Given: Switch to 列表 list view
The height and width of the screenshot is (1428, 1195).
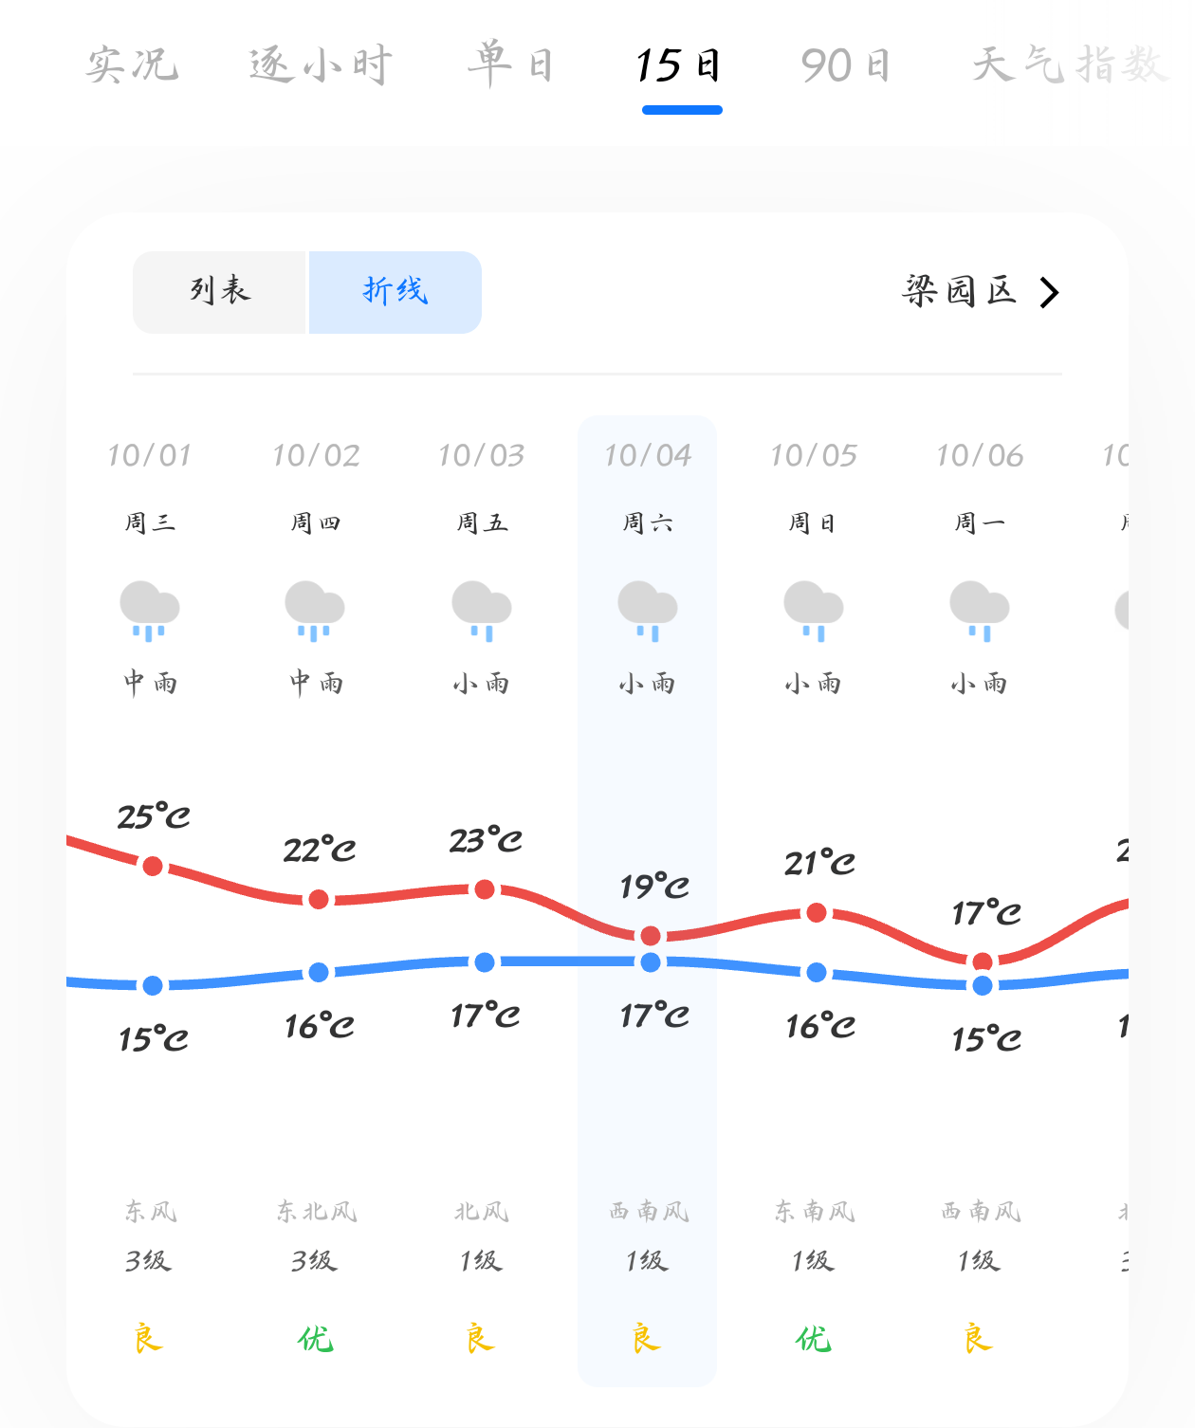Looking at the screenshot, I should [220, 292].
